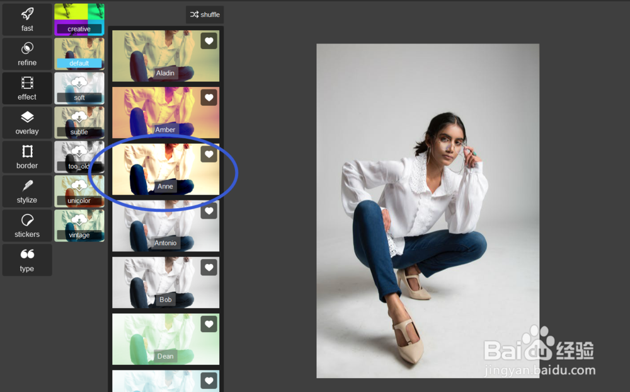Apply the Amber effect
Viewport: 630px width, 392px height.
pos(166,113)
